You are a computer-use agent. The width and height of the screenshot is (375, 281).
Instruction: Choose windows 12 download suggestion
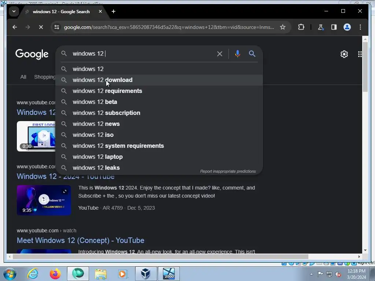pyautogui.click(x=159, y=80)
